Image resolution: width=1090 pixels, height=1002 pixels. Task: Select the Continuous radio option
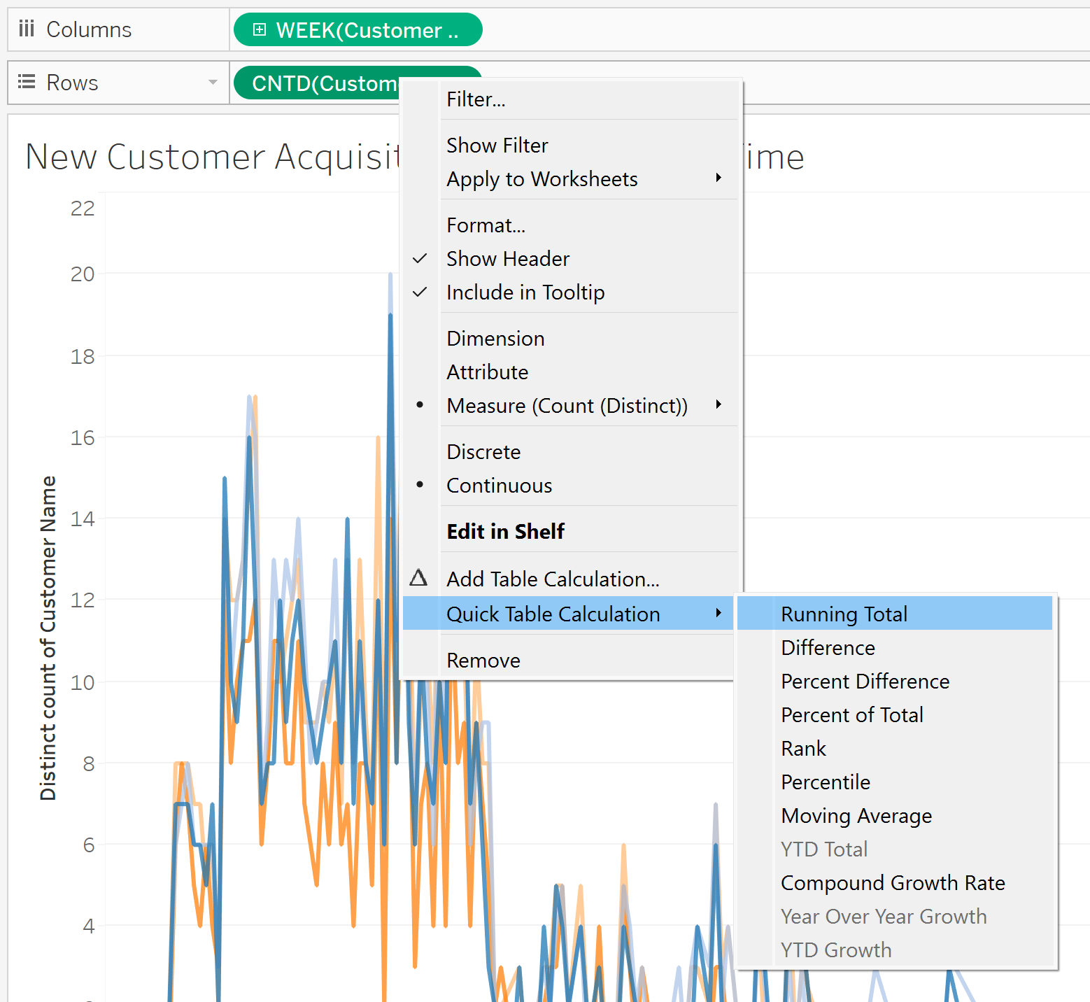(x=499, y=486)
